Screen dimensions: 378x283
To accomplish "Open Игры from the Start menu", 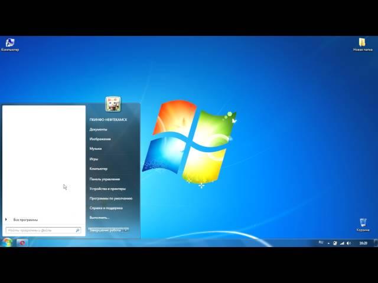I will (93, 159).
